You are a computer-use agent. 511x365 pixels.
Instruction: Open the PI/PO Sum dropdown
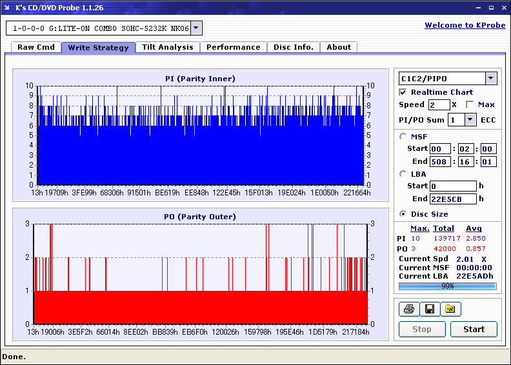coord(470,119)
